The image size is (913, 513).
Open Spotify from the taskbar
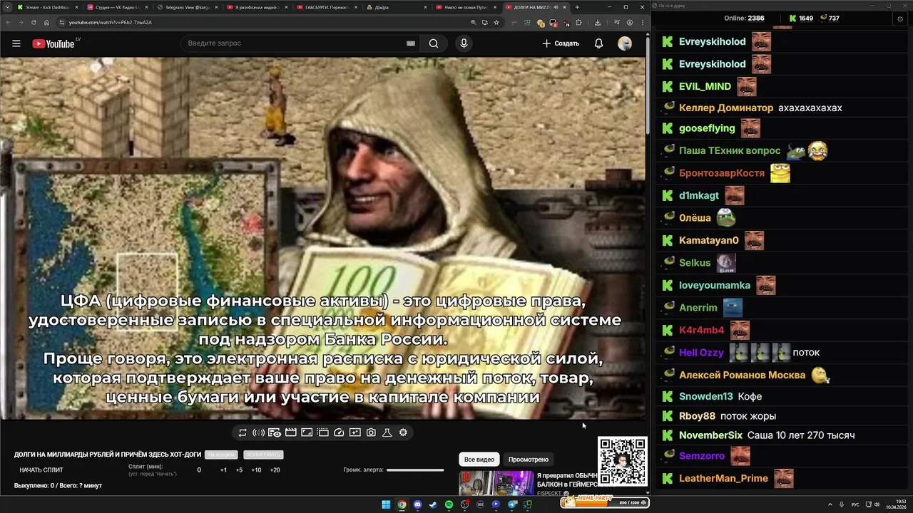pyautogui.click(x=449, y=504)
